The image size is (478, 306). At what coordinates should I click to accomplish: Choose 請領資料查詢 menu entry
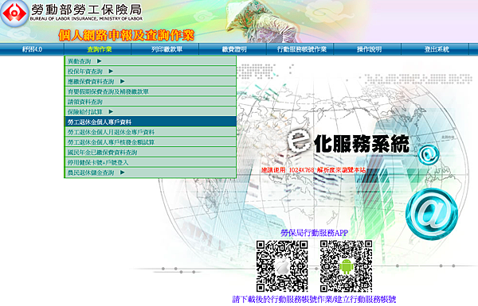click(x=151, y=102)
